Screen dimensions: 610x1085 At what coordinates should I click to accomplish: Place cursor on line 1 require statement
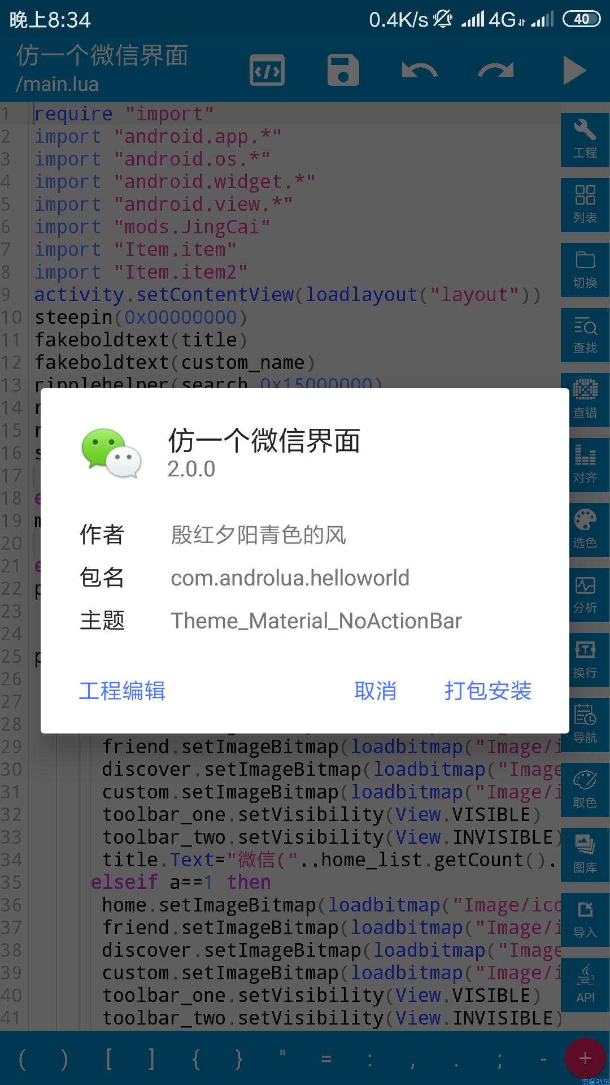click(124, 114)
